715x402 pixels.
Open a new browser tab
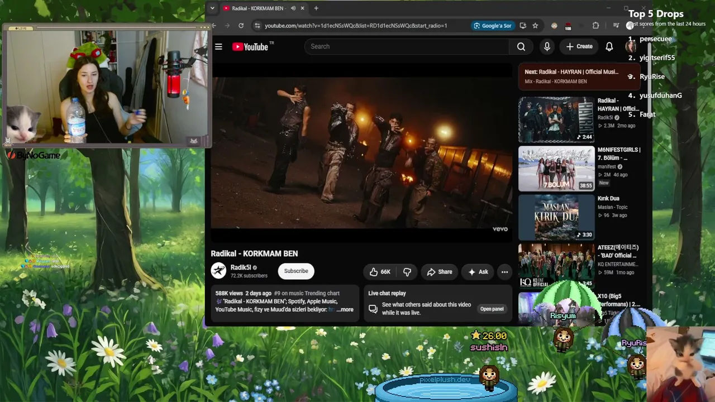pyautogui.click(x=316, y=8)
